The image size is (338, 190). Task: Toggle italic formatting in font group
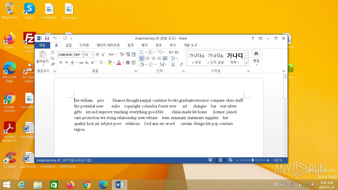[x=66, y=63]
